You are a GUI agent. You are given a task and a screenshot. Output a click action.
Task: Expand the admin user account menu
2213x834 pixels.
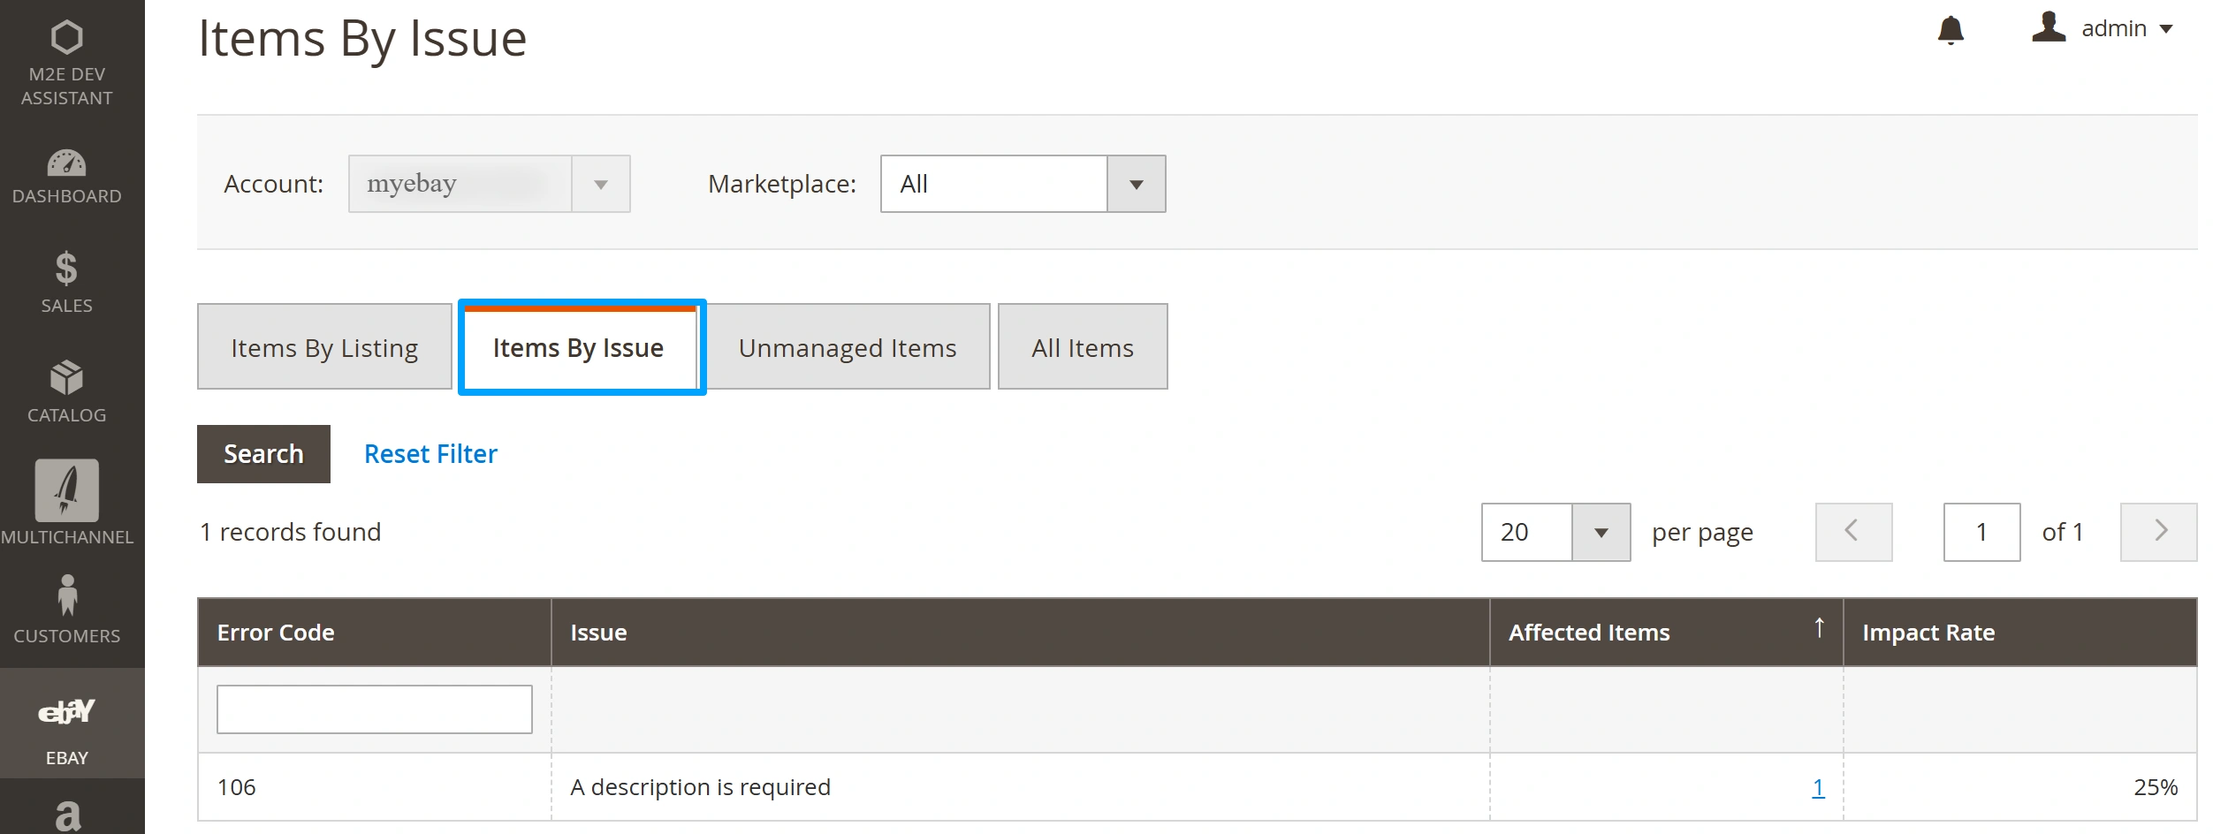2102,28
